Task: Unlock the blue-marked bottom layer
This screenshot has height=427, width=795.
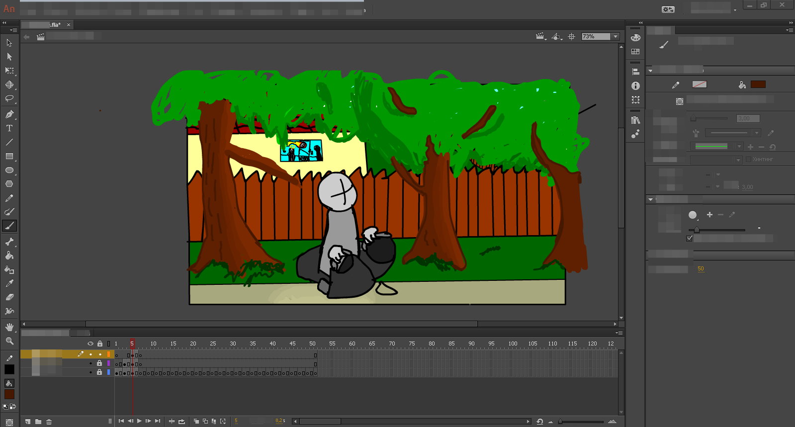Action: click(99, 372)
